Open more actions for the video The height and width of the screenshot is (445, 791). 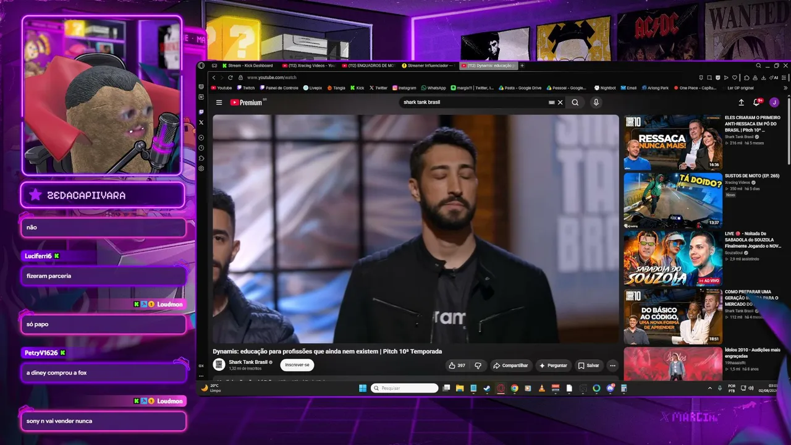pyautogui.click(x=612, y=365)
